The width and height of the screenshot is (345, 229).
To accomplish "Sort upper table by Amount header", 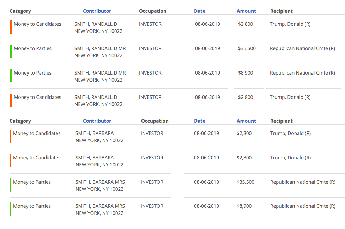I will point(246,11).
